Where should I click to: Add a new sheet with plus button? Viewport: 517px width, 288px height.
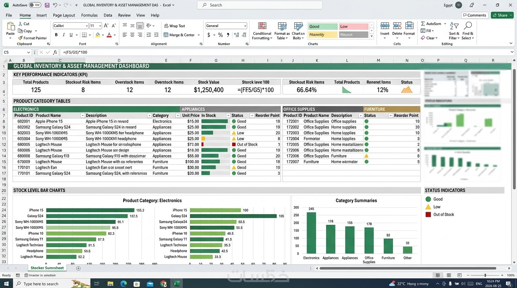(78, 268)
